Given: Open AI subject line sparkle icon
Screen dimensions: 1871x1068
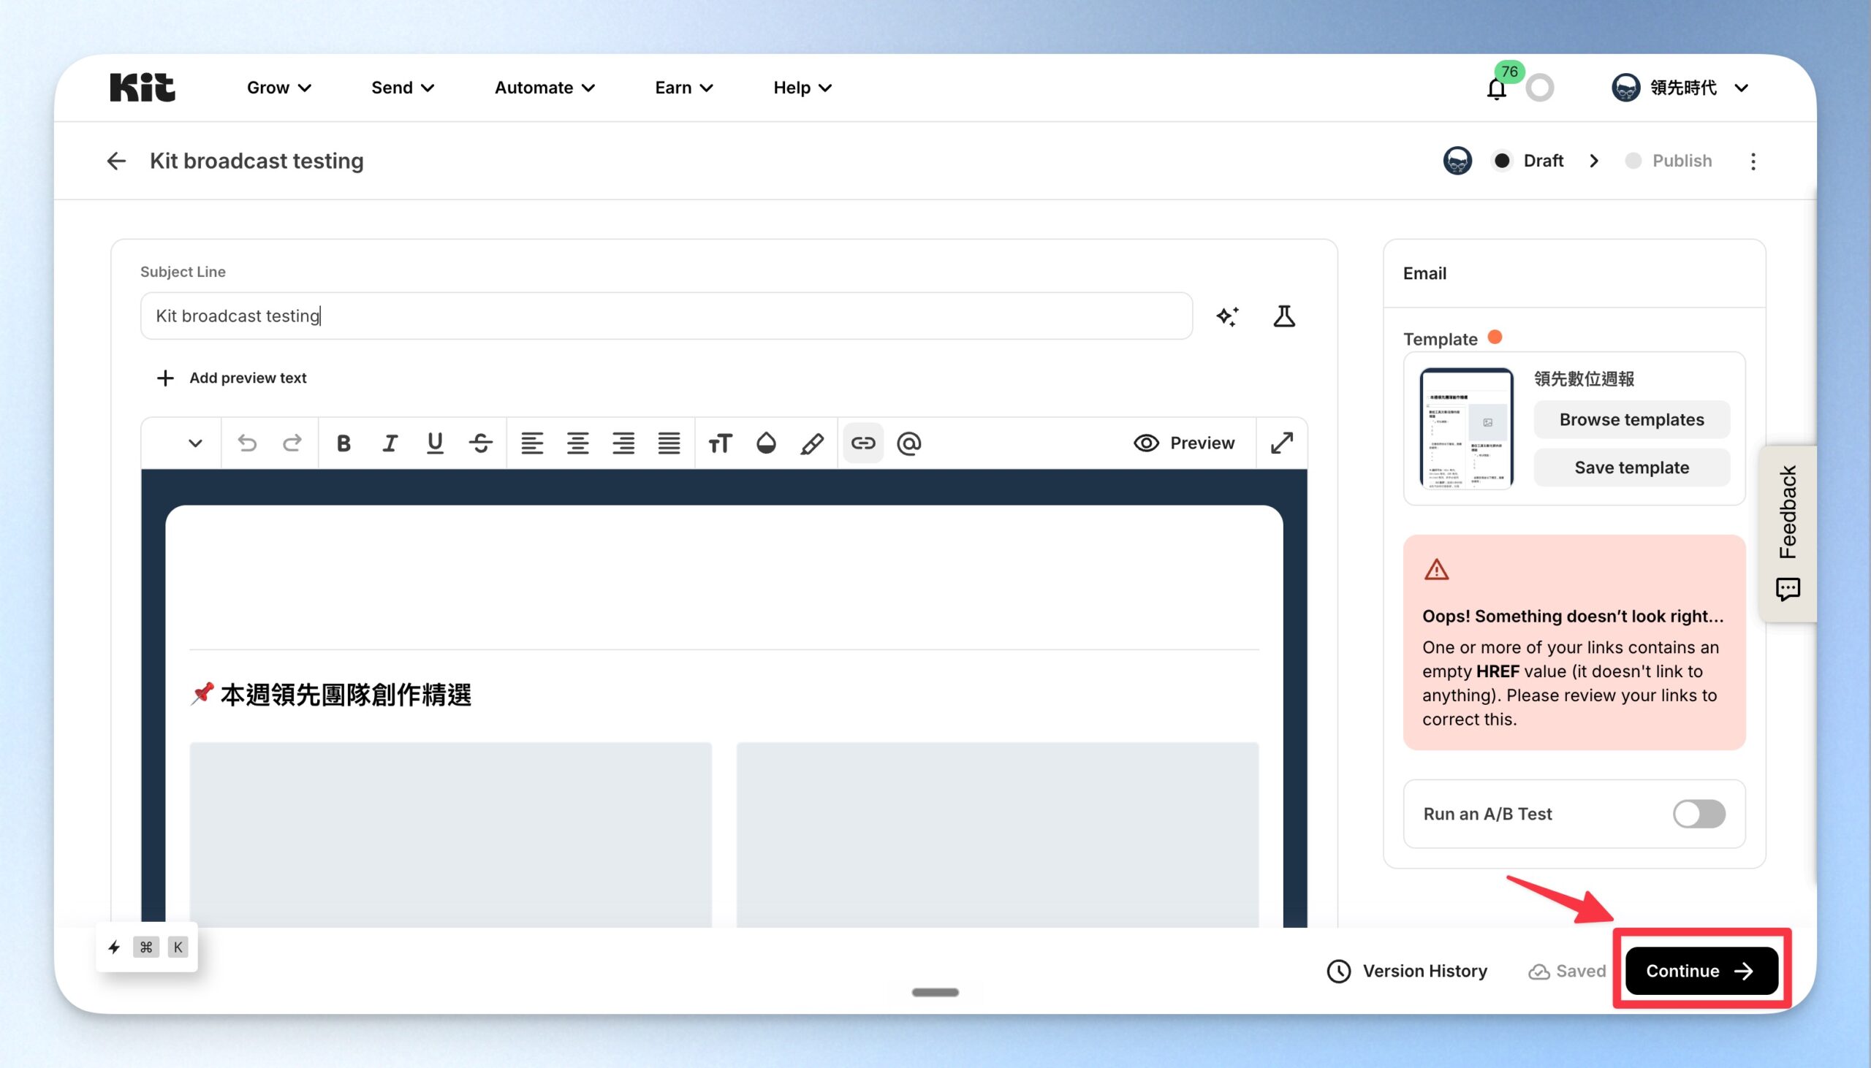Looking at the screenshot, I should 1228,316.
